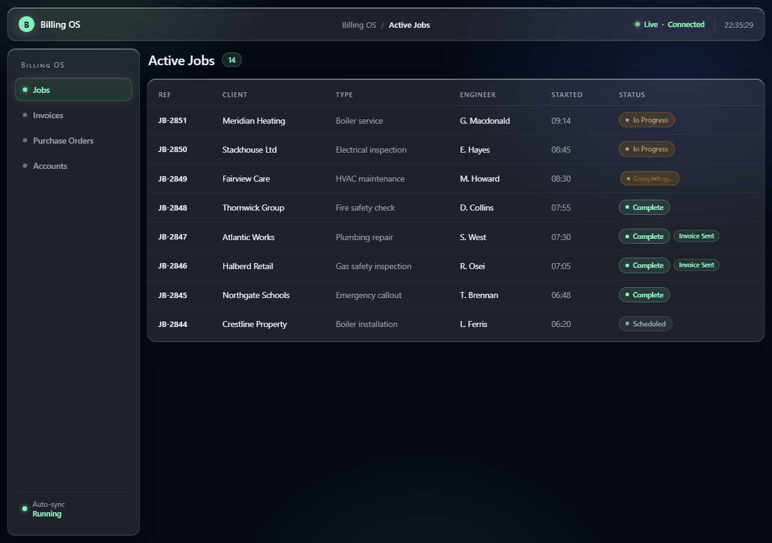This screenshot has width=772, height=543.
Task: Select client Fairview Care
Action: [246, 179]
